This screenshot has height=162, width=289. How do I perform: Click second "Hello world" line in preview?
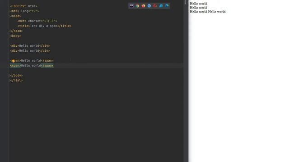click(x=199, y=8)
